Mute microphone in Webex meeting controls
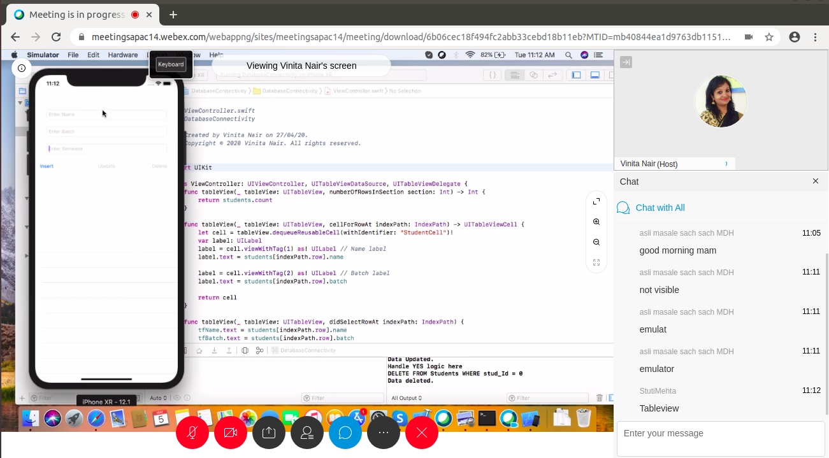829x458 pixels. 192,433
